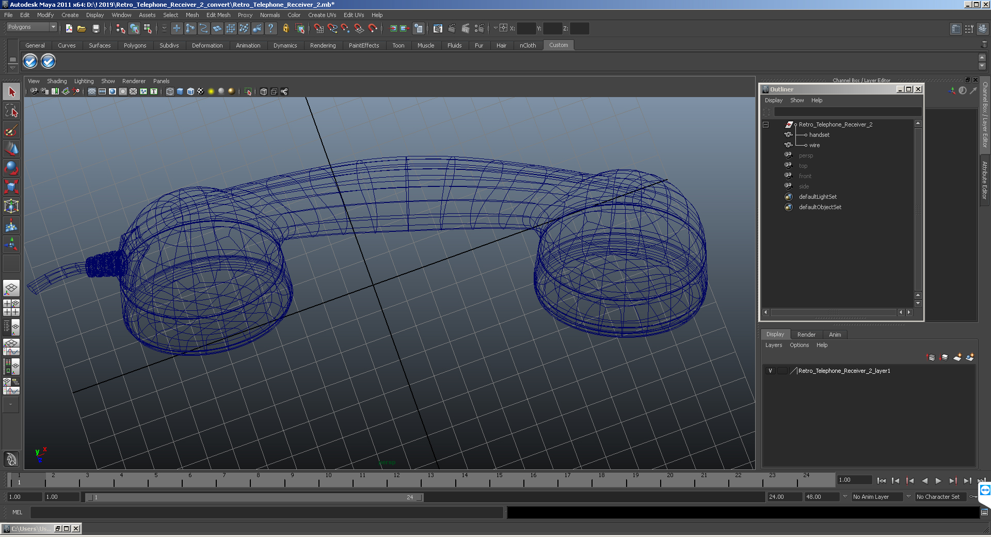Click the select camera icon
The height and width of the screenshot is (537, 991).
point(34,91)
